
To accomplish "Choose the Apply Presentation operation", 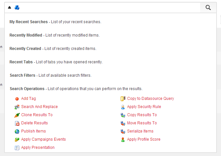I will [38, 148].
